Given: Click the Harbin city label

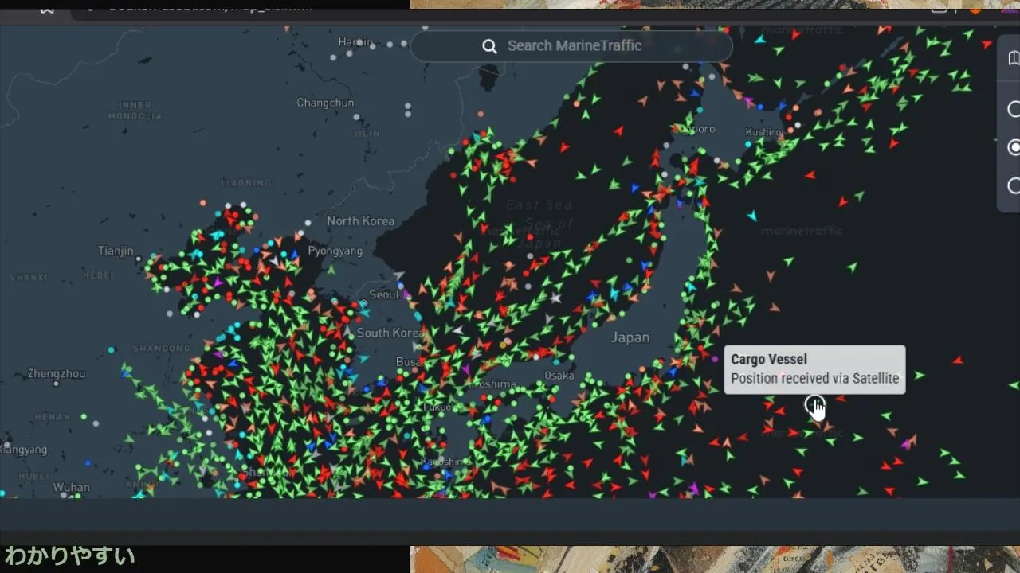Looking at the screenshot, I should pyautogui.click(x=355, y=41).
